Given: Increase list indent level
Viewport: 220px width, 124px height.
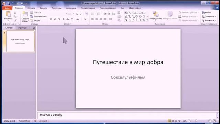Looking at the screenshot, I should 109,14.
